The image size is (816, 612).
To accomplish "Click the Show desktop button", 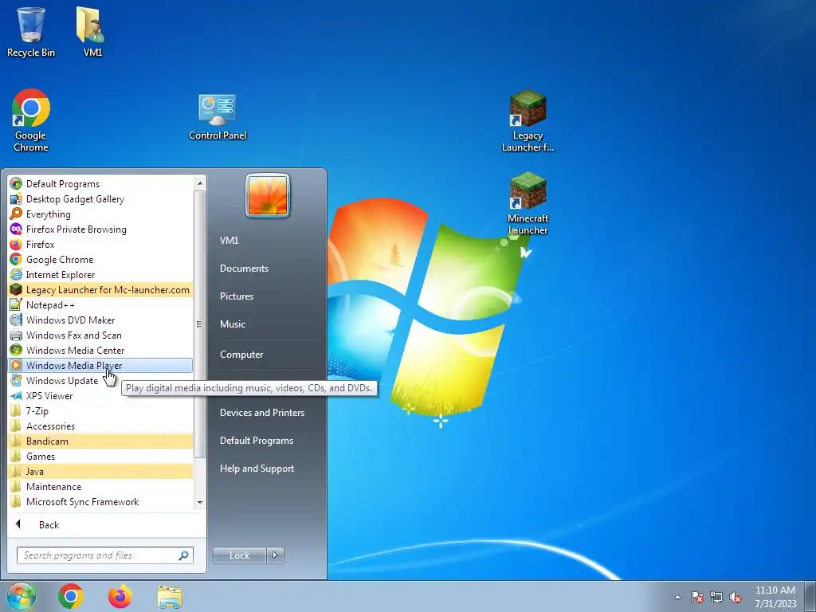I will tap(811, 597).
